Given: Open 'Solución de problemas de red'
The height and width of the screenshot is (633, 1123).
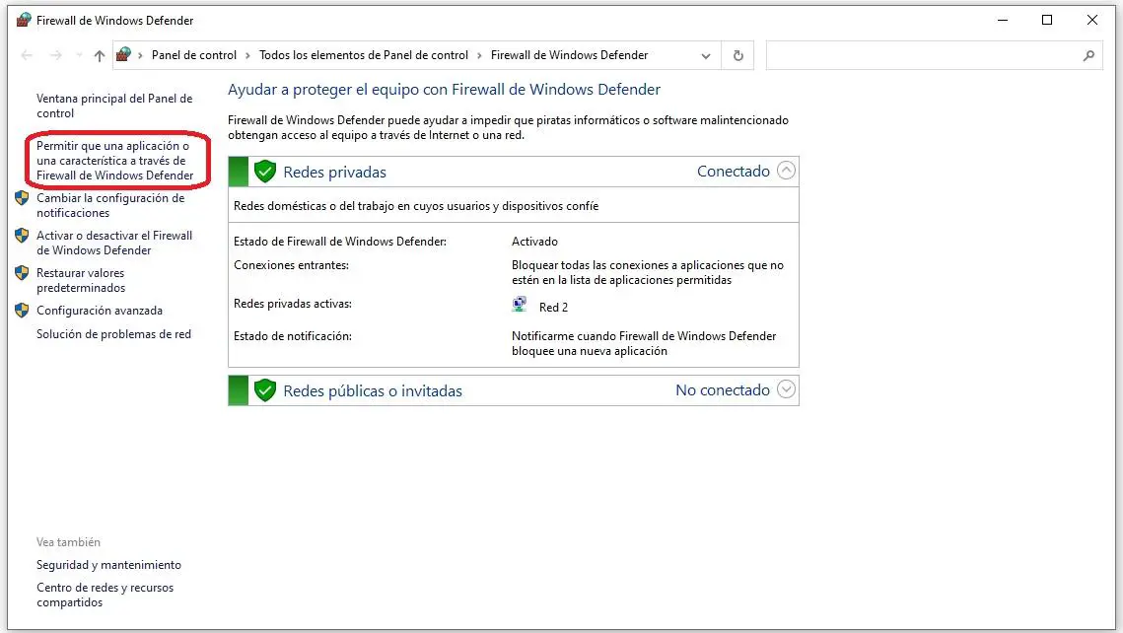Looking at the screenshot, I should 113,333.
